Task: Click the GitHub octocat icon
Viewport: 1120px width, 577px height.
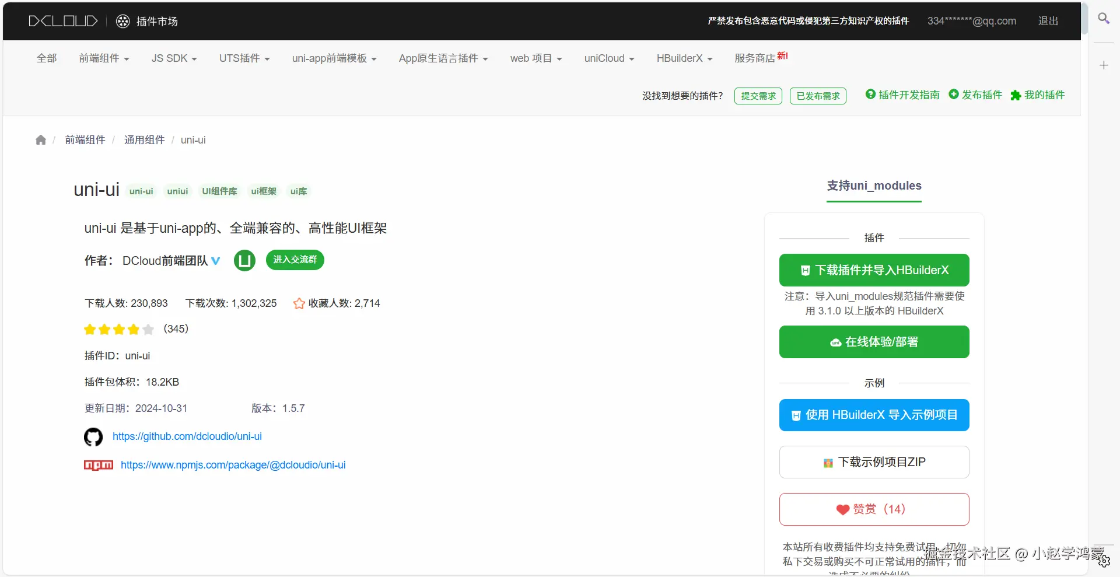Action: pyautogui.click(x=93, y=437)
